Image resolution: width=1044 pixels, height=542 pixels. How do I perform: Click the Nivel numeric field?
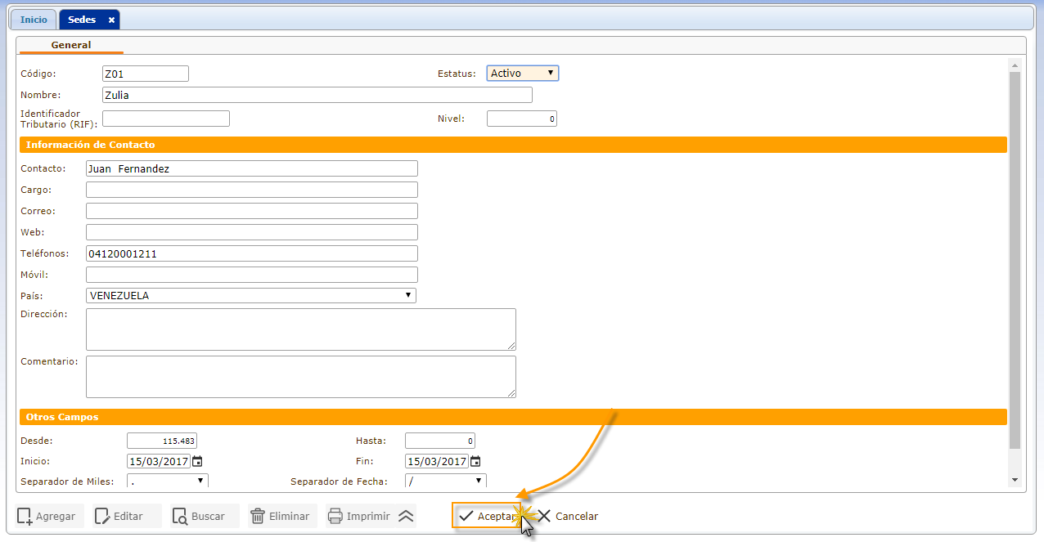522,119
